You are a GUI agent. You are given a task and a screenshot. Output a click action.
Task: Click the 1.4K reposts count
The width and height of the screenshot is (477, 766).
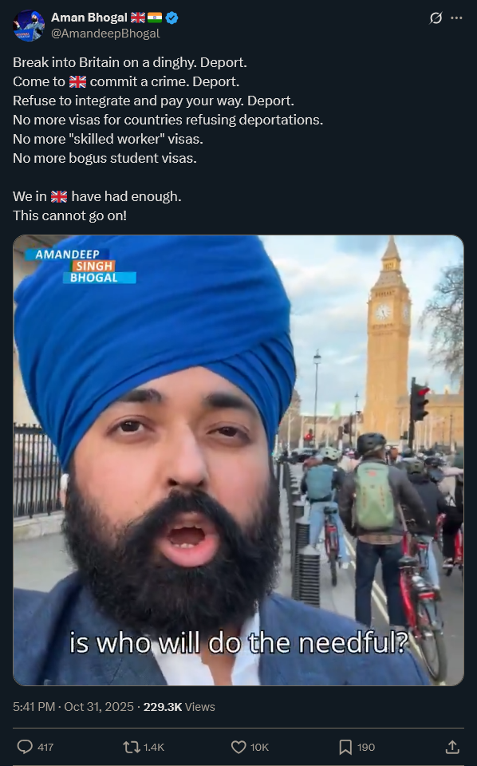pos(154,747)
